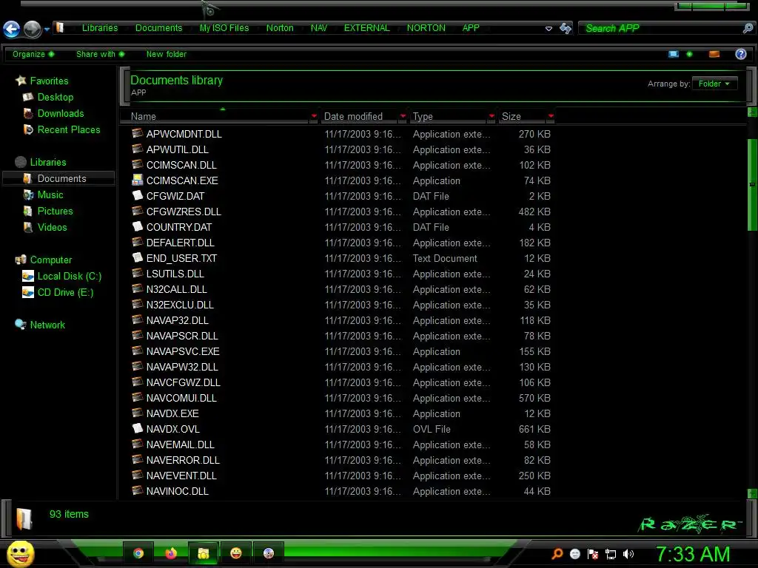
Task: Open the Name column filter dropdown
Action: coord(314,116)
